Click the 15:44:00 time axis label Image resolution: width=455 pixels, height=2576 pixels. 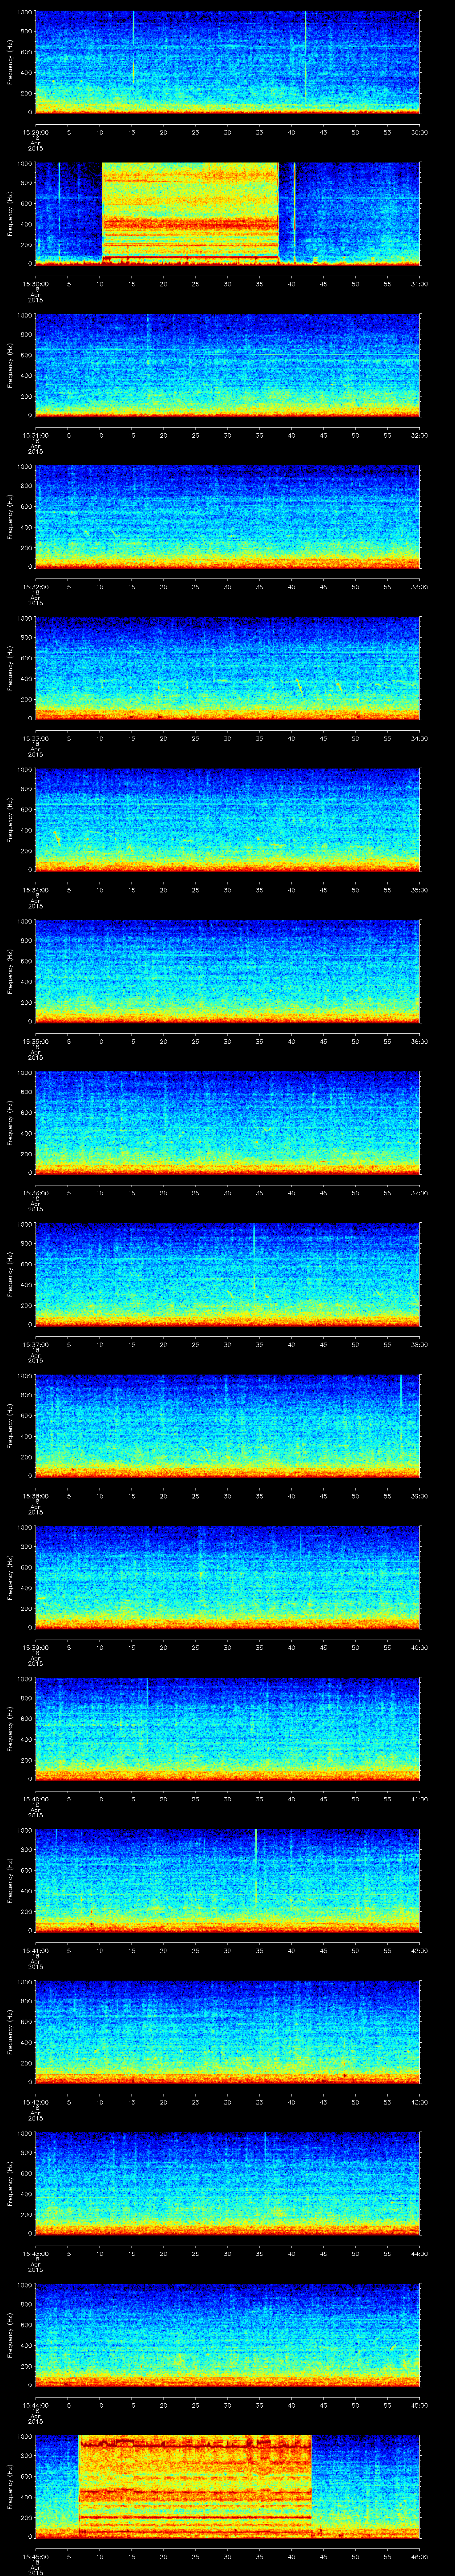coord(35,2404)
